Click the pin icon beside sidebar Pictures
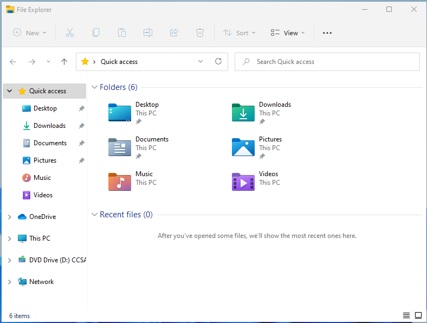The image size is (427, 323). [x=81, y=160]
